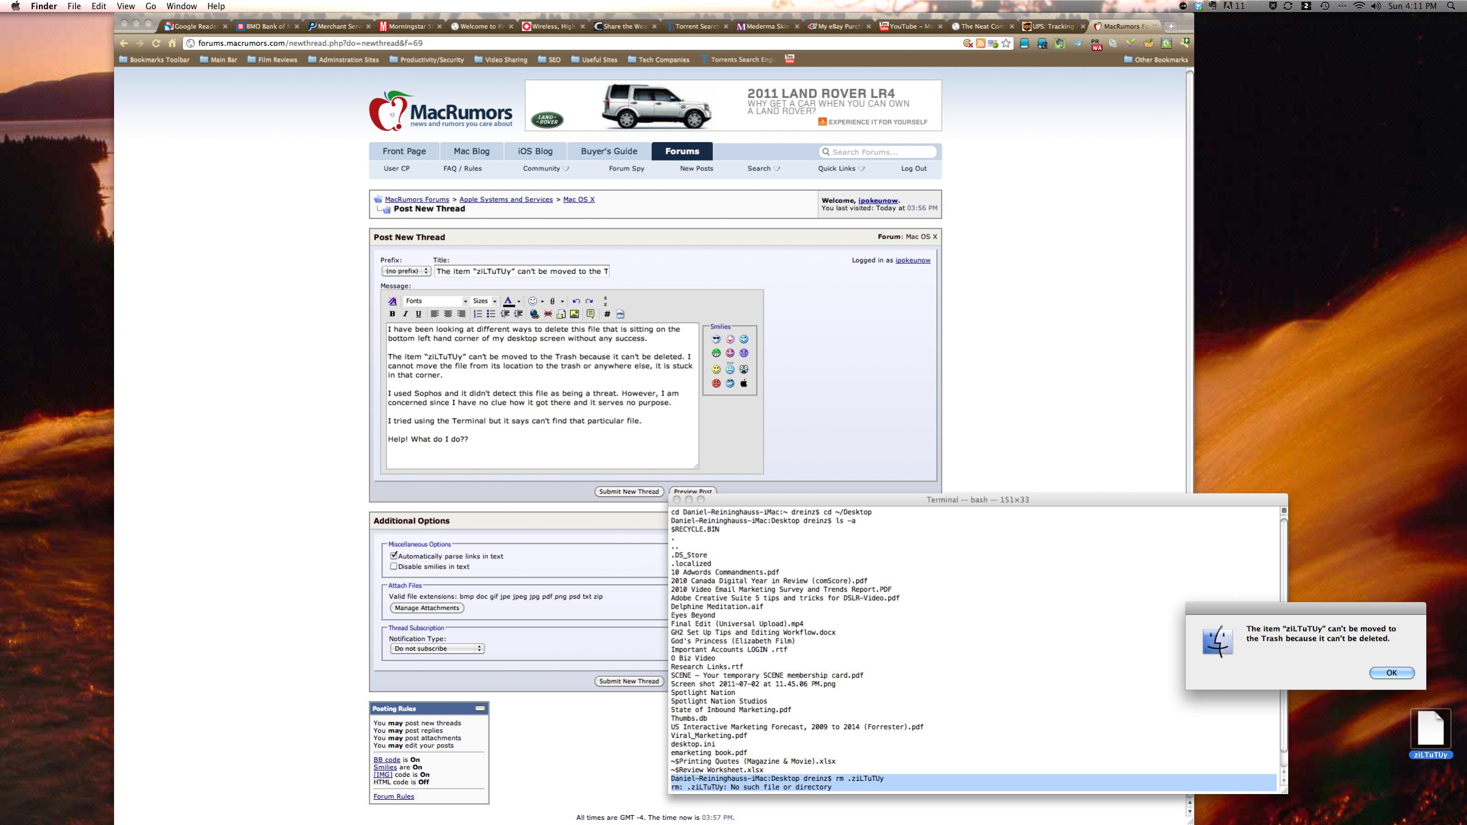Insert the green grinning smiley
The image size is (1467, 825).
716,353
